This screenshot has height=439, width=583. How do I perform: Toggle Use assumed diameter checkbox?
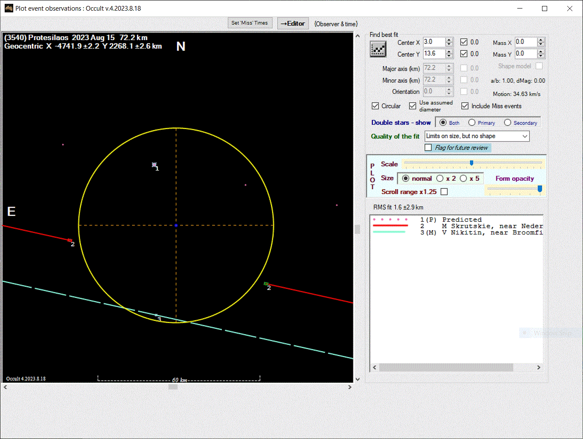pos(412,106)
